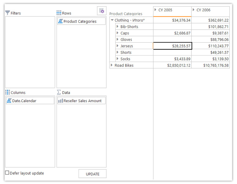Select the Socks cell $3,433.89
This screenshot has height=184, width=237.
click(x=172, y=59)
